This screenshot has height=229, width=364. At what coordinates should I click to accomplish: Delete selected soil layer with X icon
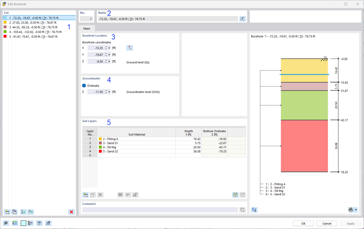(x=100, y=195)
